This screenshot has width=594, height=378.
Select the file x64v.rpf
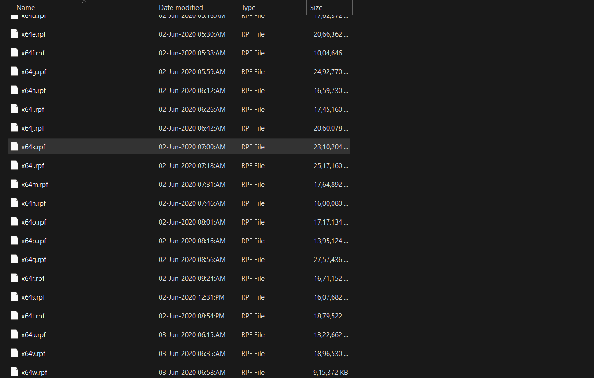click(x=33, y=353)
